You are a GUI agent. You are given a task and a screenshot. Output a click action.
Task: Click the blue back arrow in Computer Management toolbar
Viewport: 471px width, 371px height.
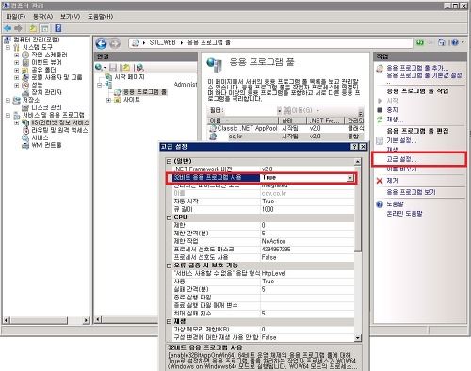coord(8,28)
